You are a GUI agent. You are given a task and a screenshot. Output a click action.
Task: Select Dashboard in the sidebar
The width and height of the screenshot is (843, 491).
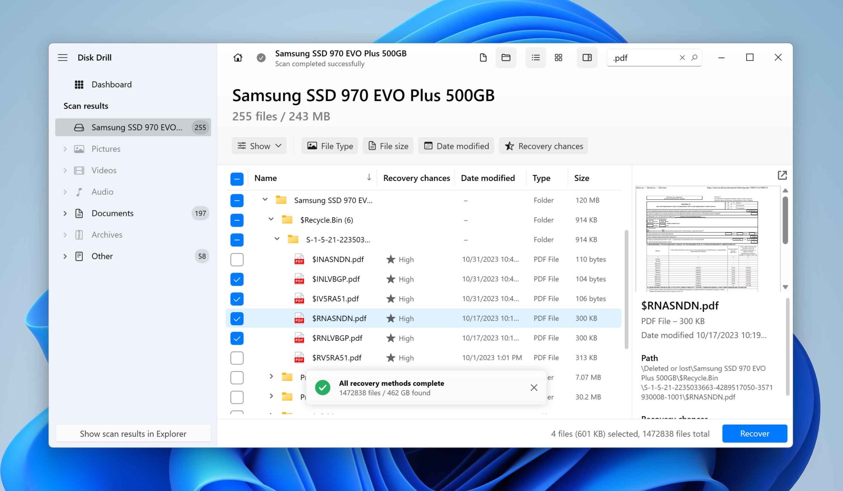pos(111,84)
